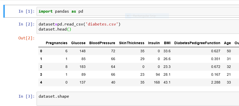The height and width of the screenshot is (106, 239).
Task: Click row index 4 in the dataframe
Action: coord(41,82)
